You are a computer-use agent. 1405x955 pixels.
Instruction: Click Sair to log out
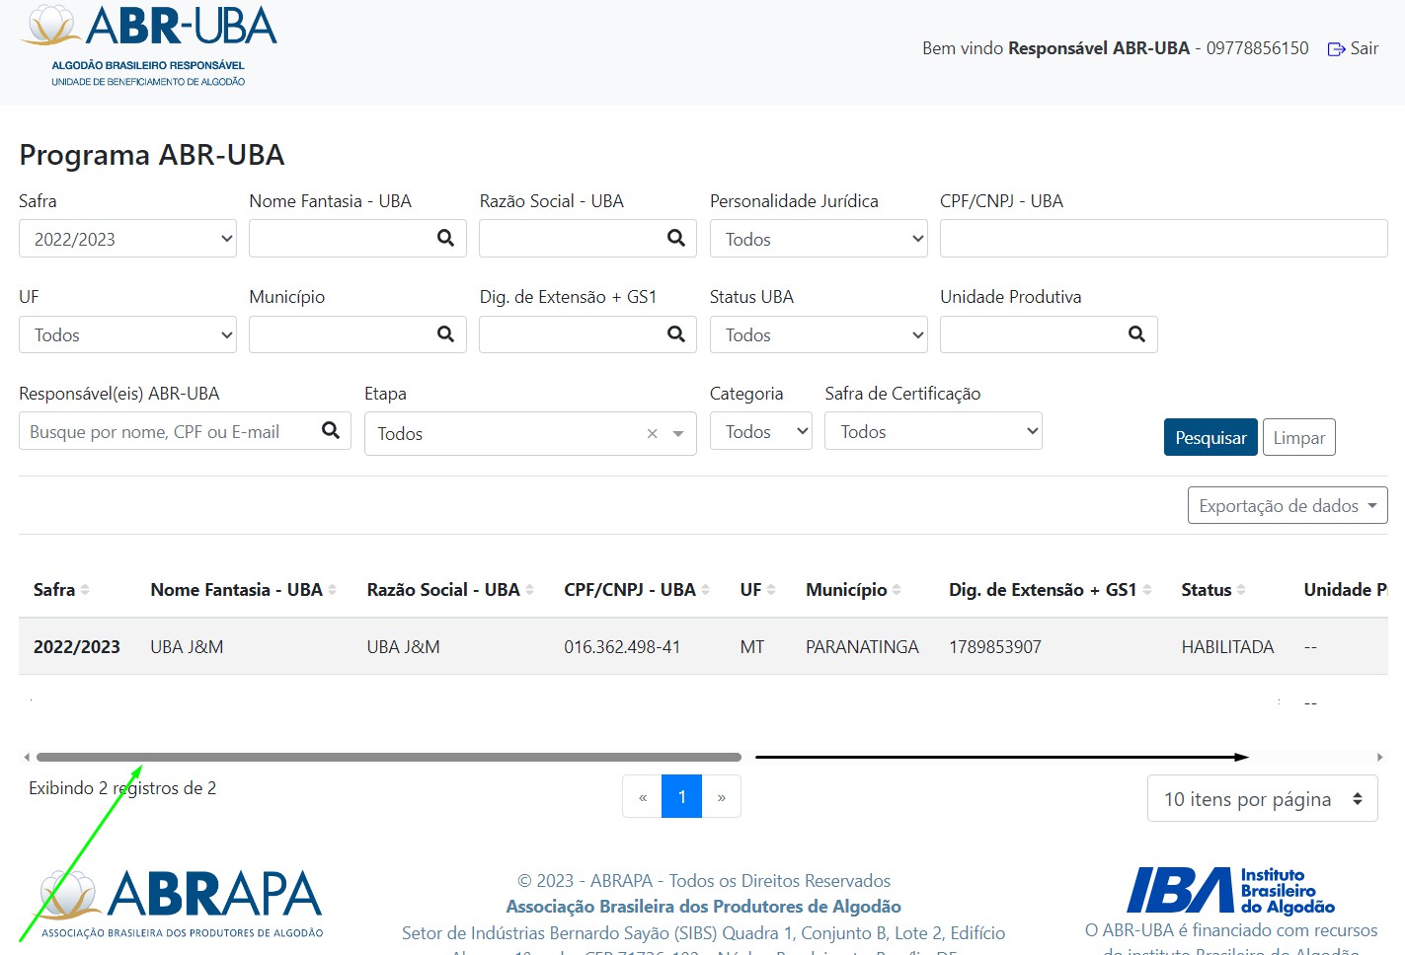(1354, 48)
